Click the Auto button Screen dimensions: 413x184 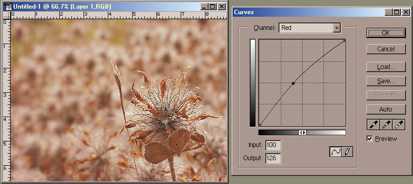pyautogui.click(x=386, y=109)
